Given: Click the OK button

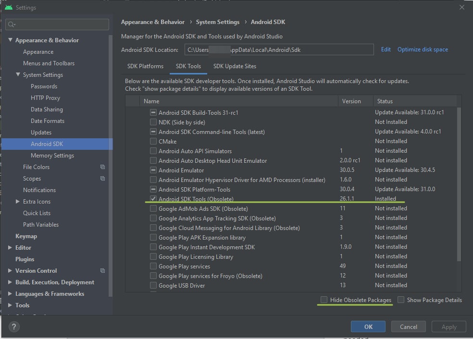Looking at the screenshot, I should tap(368, 327).
